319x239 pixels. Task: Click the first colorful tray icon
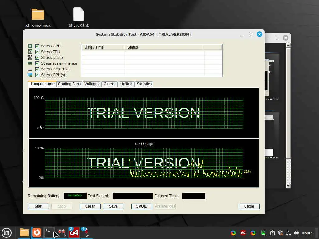click(233, 233)
